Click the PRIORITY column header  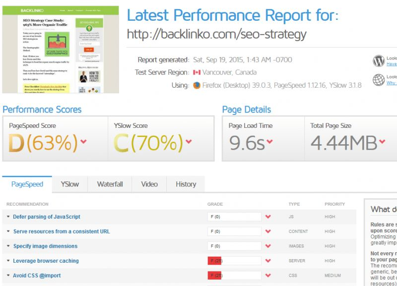(x=334, y=204)
